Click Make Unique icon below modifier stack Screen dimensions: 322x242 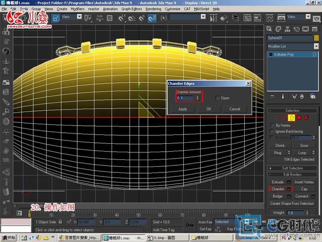tap(294, 96)
